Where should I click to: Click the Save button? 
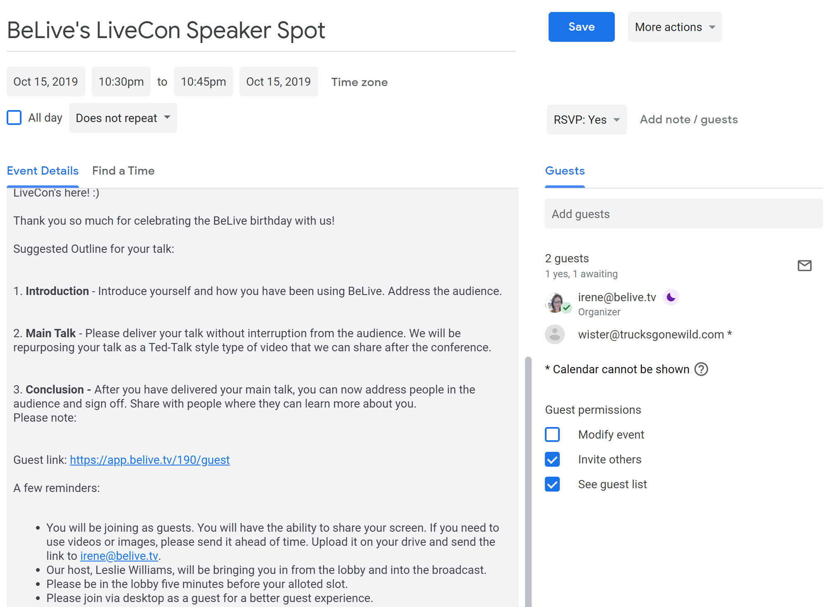582,27
